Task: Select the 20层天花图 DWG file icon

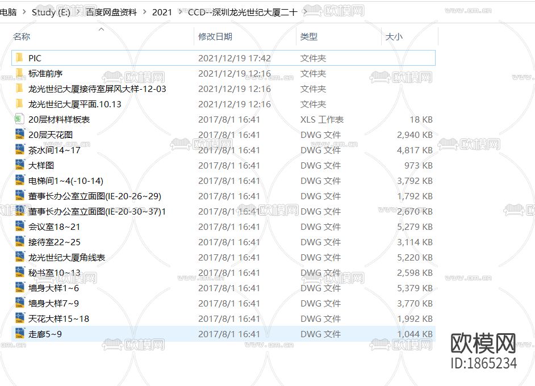Action: click(x=19, y=135)
